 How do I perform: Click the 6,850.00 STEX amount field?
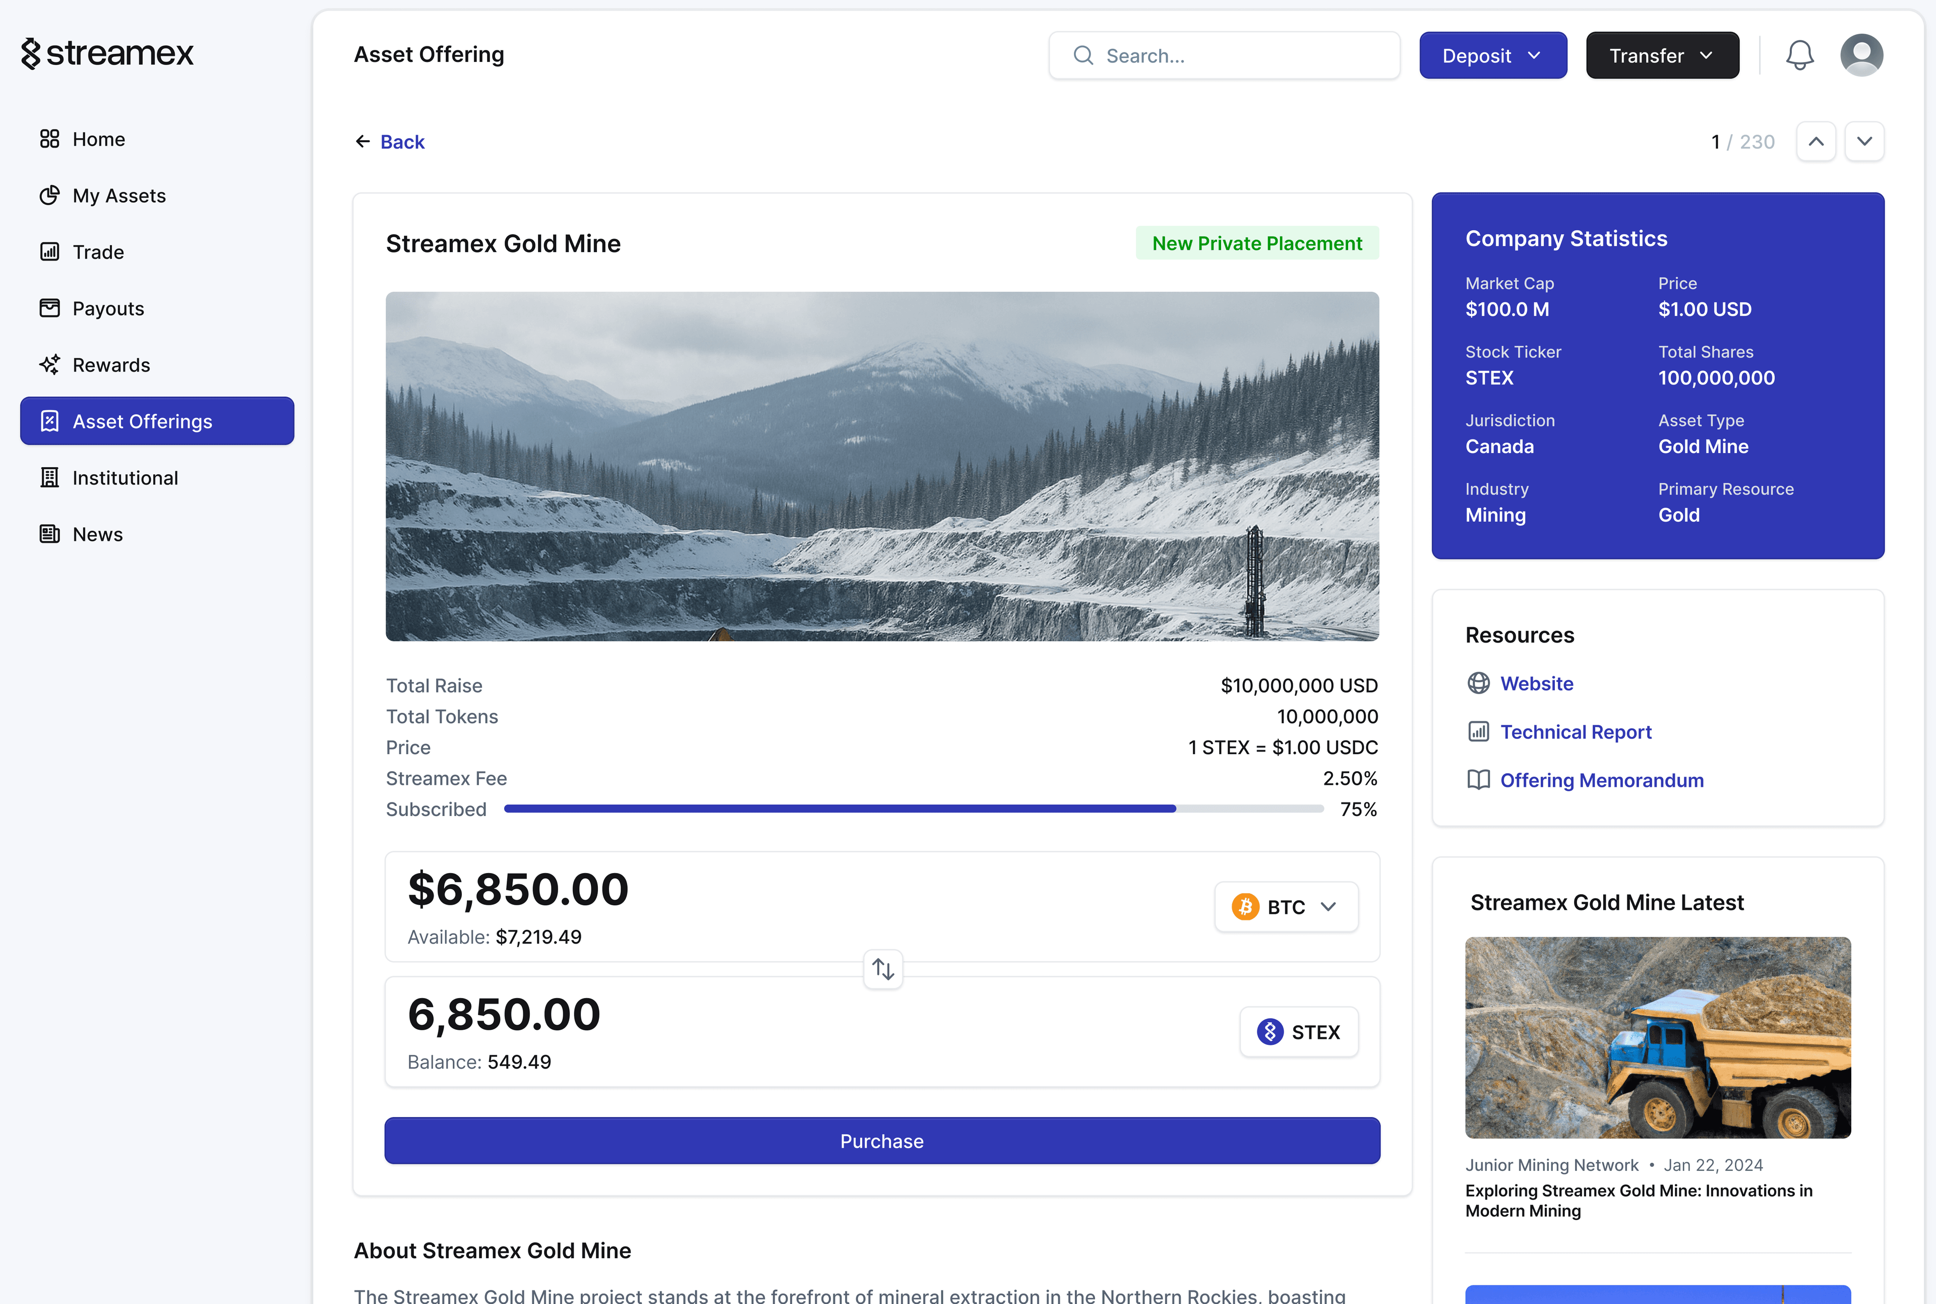[504, 1015]
